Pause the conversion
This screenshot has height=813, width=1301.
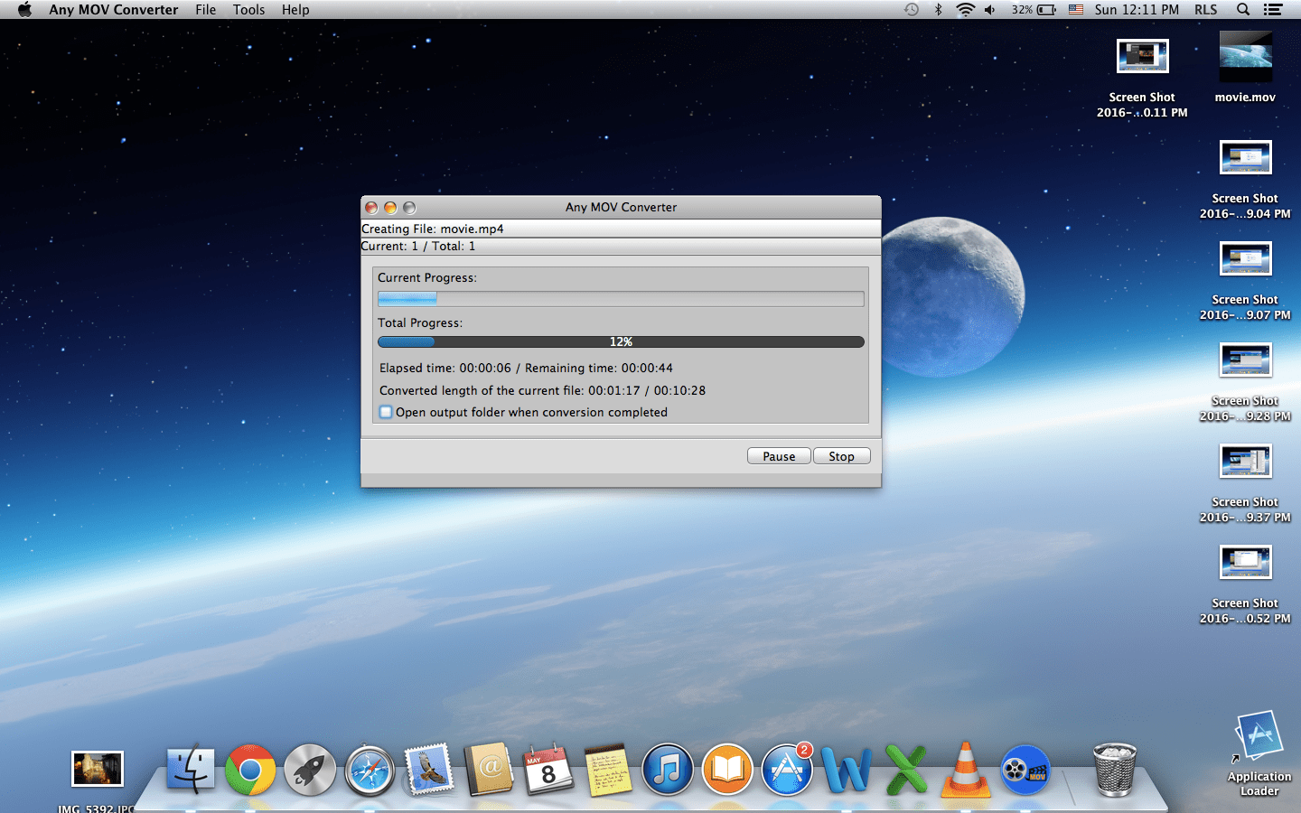[779, 456]
